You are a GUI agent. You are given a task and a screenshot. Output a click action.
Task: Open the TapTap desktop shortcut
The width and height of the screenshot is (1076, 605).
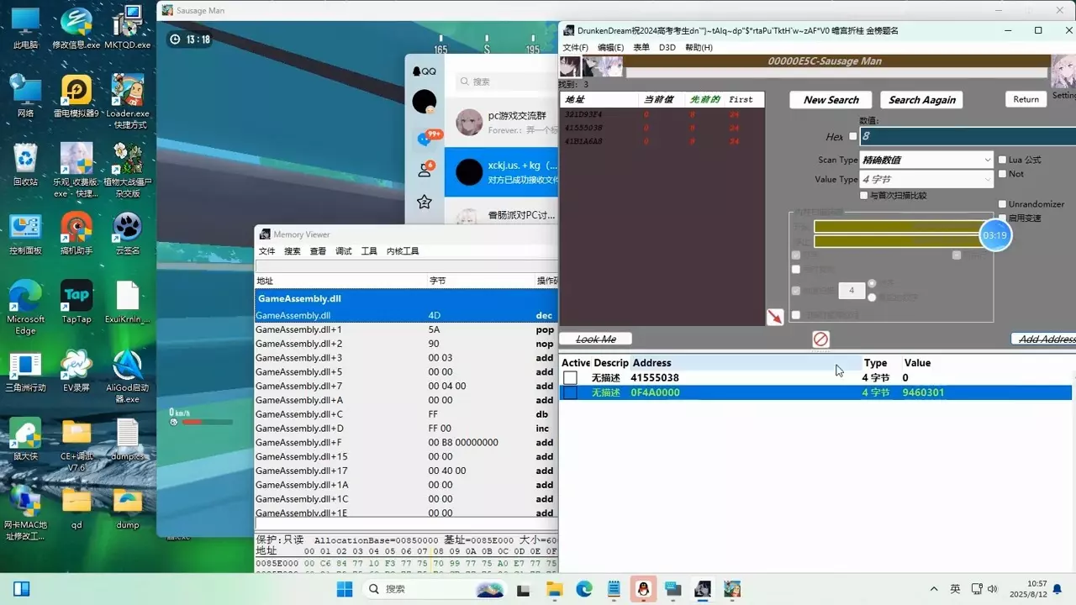coord(76,301)
